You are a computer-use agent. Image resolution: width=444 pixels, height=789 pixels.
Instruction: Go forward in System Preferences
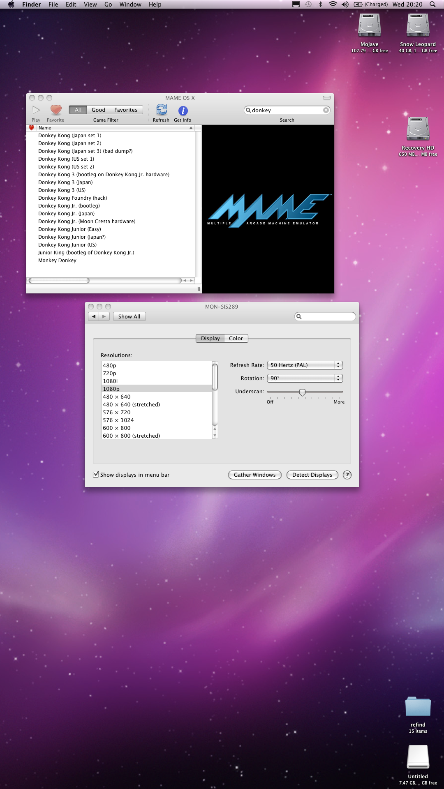click(x=104, y=316)
